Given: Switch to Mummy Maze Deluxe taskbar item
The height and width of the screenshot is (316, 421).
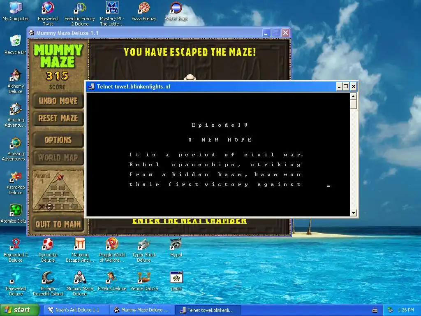Looking at the screenshot, I should (142, 310).
